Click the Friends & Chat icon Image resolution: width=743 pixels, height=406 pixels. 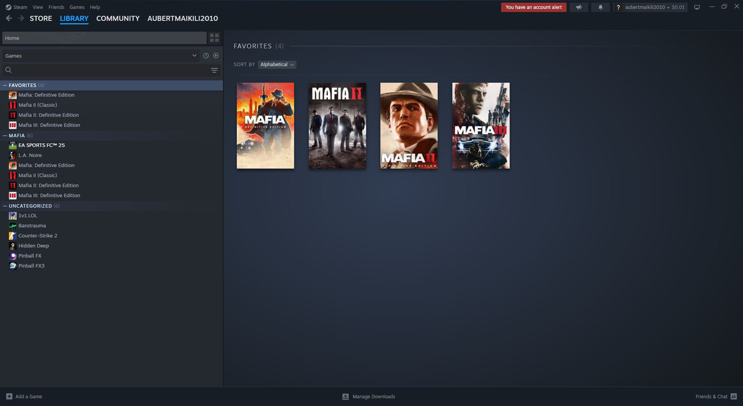(734, 396)
